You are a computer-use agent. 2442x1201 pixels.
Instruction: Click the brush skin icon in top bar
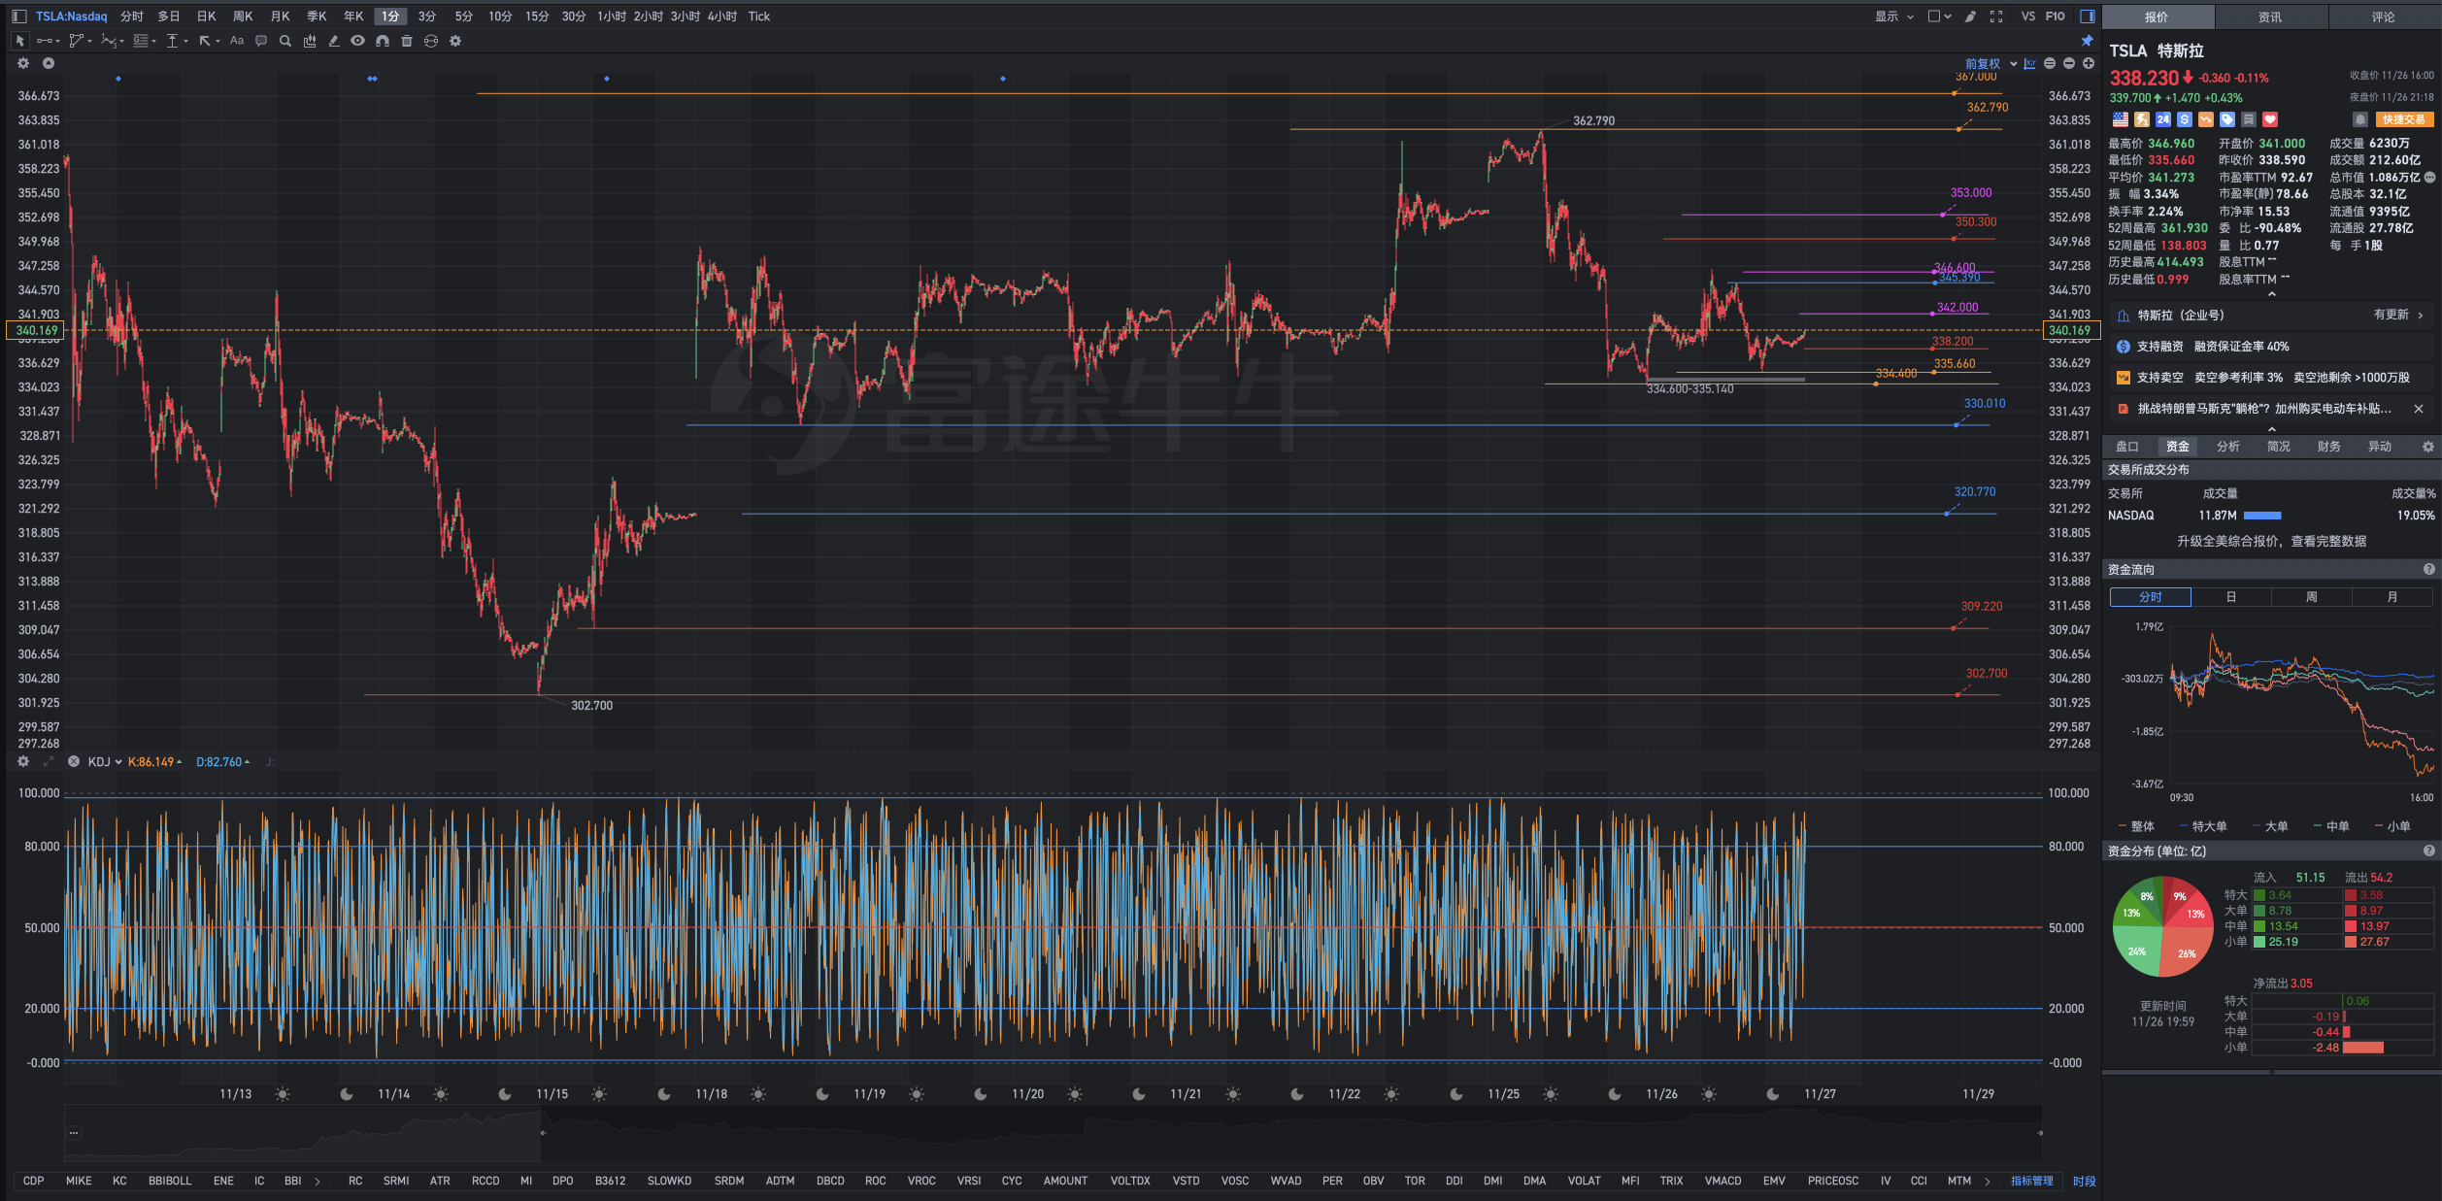pyautogui.click(x=1970, y=17)
